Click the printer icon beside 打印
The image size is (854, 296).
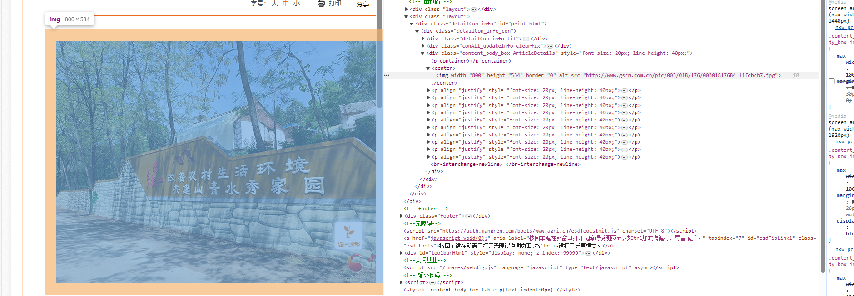(321, 3)
